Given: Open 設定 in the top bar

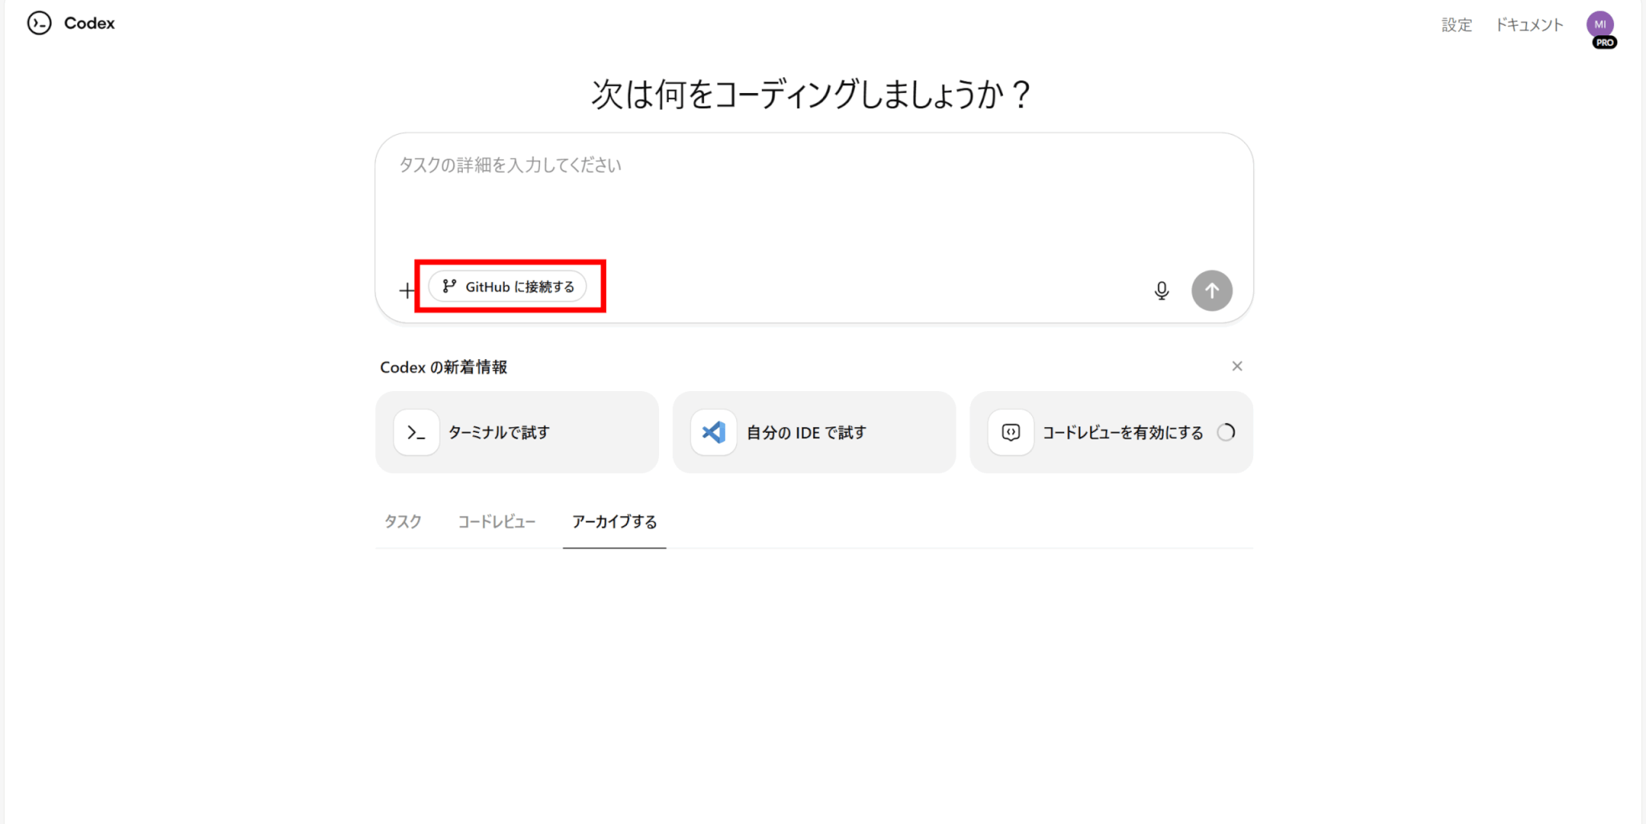Looking at the screenshot, I should coord(1456,25).
